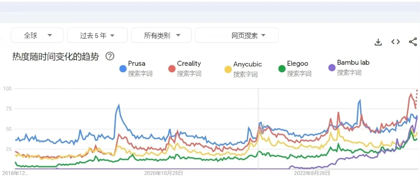Click the Bambu lab search term label
Image resolution: width=420 pixels, height=184 pixels.
point(353,63)
